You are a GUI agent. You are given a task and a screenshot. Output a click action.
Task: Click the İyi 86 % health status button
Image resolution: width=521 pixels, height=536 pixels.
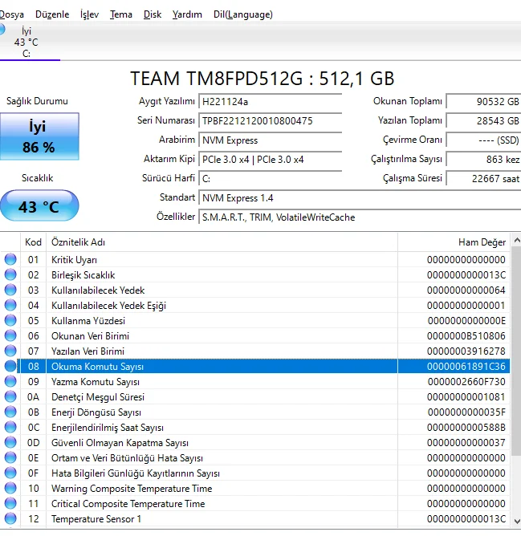coord(39,136)
